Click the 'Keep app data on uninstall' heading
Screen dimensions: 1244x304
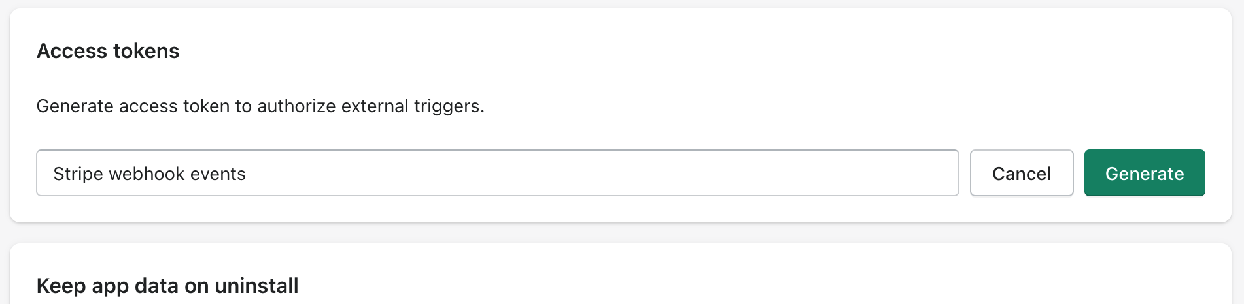pos(167,286)
